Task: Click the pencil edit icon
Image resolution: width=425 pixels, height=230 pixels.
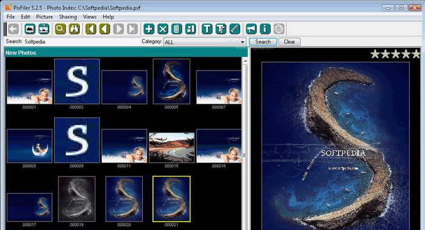Action: pos(235,29)
